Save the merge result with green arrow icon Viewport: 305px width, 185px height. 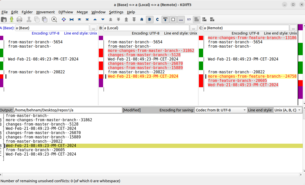point(12,19)
